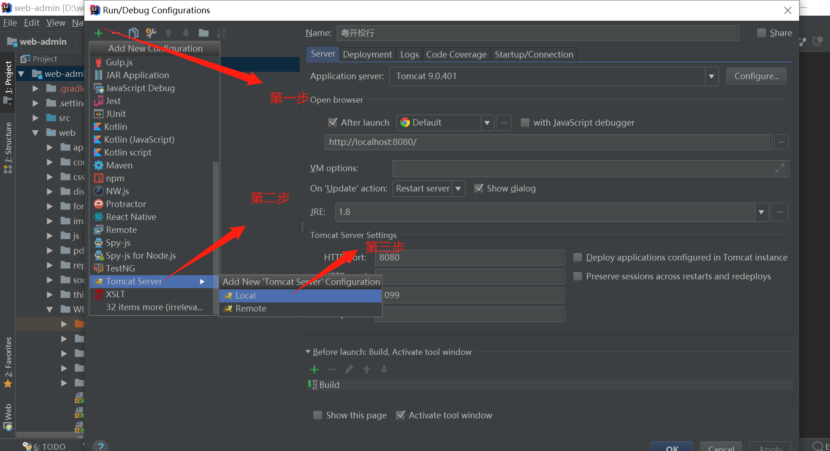Click the Copy Configuration icon in toolbar
830x451 pixels.
tap(134, 33)
